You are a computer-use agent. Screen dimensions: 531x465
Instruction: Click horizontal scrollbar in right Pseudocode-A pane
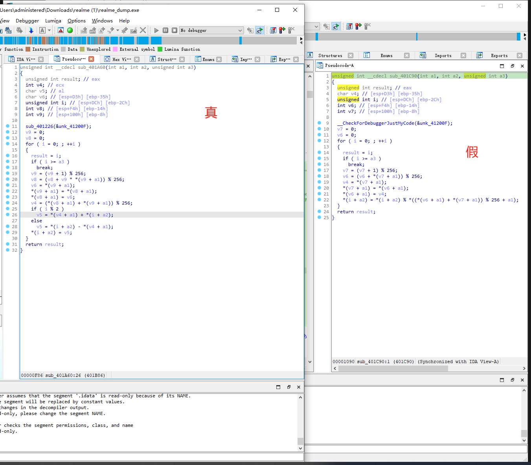click(x=393, y=369)
